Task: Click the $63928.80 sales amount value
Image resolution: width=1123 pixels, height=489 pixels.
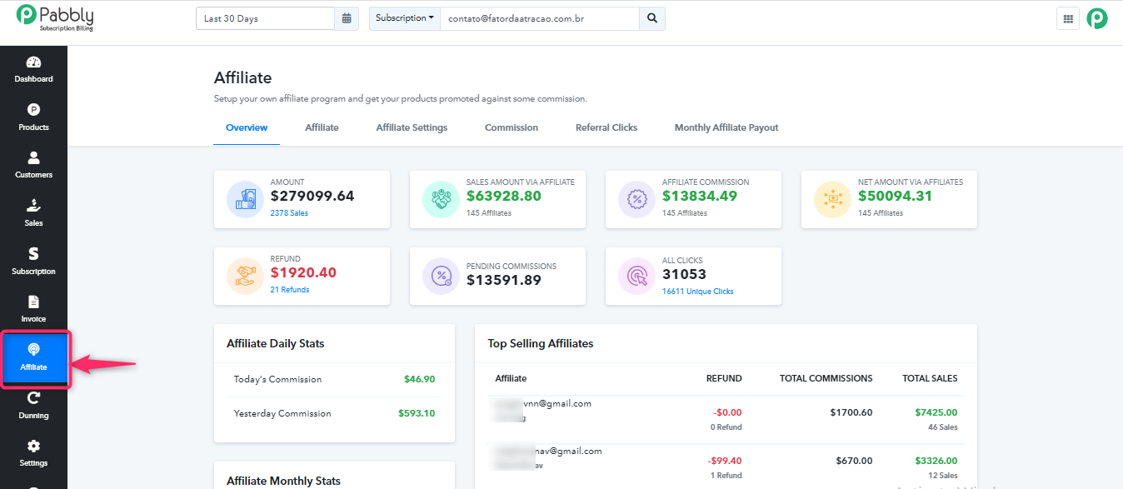Action: [504, 197]
